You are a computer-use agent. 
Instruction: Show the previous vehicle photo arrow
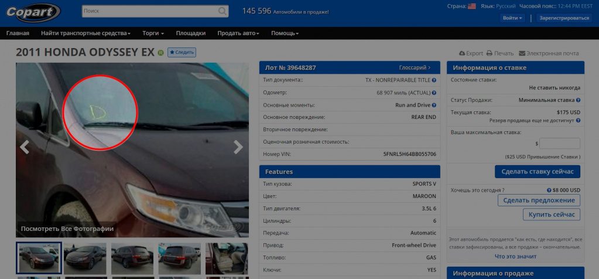[25, 147]
